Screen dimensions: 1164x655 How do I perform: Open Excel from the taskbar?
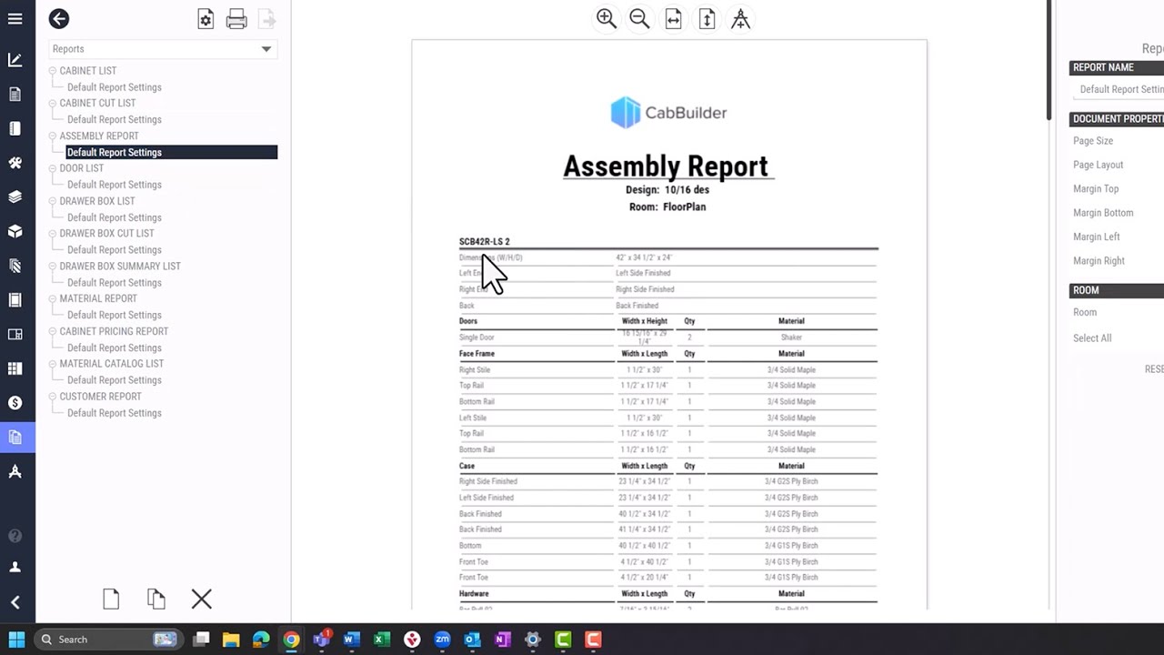[x=382, y=640]
